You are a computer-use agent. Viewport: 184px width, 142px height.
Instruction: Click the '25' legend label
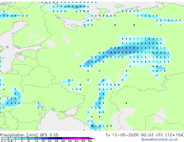pos(56,141)
